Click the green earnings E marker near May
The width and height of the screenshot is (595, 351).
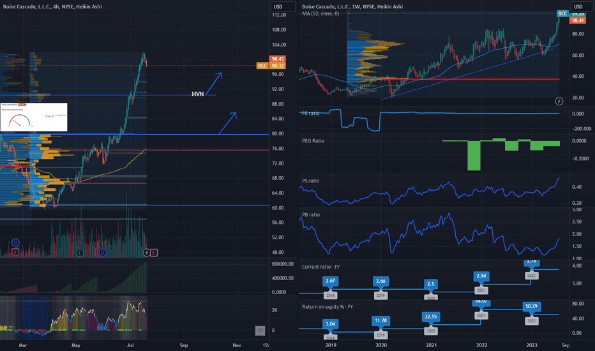[80, 252]
